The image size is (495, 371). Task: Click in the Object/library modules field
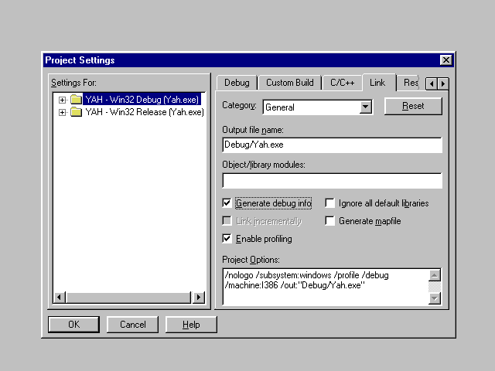coord(332,181)
